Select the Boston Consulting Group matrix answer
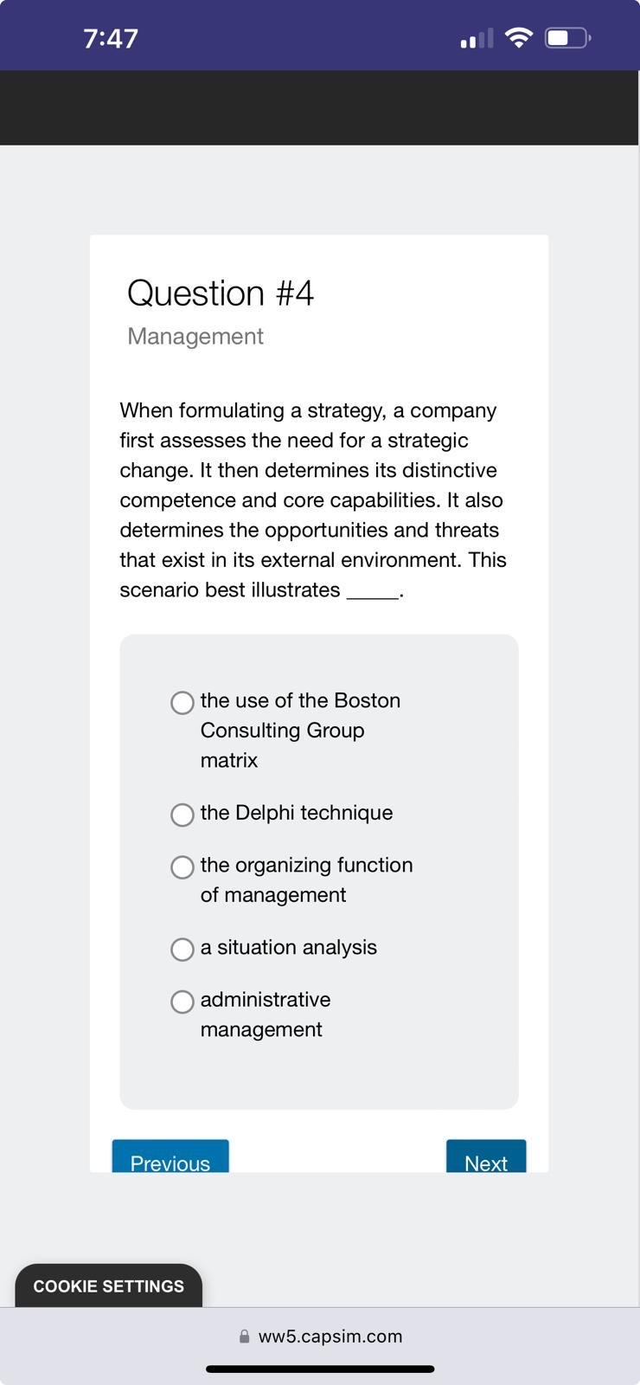This screenshot has height=1385, width=640. tap(182, 703)
